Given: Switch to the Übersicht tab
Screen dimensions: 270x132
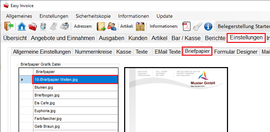Looking at the screenshot, I should [x=15, y=38].
